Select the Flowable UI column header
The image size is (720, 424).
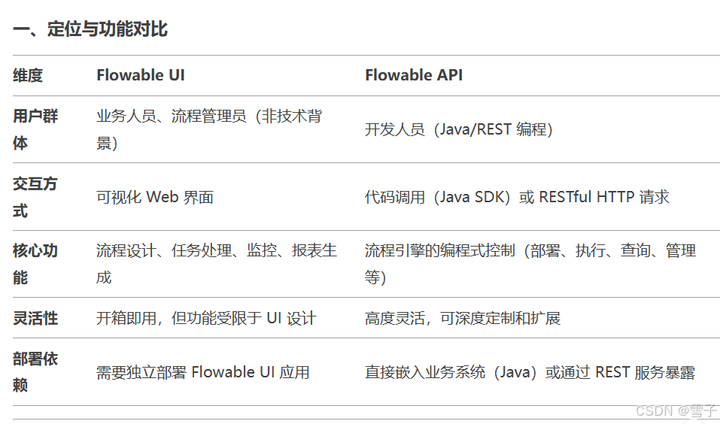click(x=141, y=75)
